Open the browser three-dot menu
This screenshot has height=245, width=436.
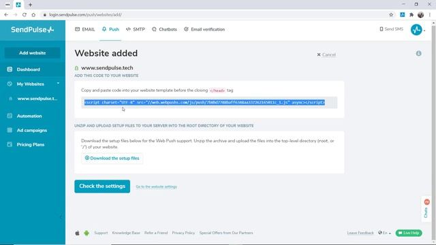(x=430, y=15)
